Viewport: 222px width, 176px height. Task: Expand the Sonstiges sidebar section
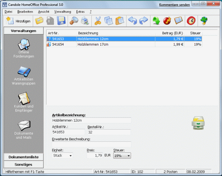click(24, 164)
